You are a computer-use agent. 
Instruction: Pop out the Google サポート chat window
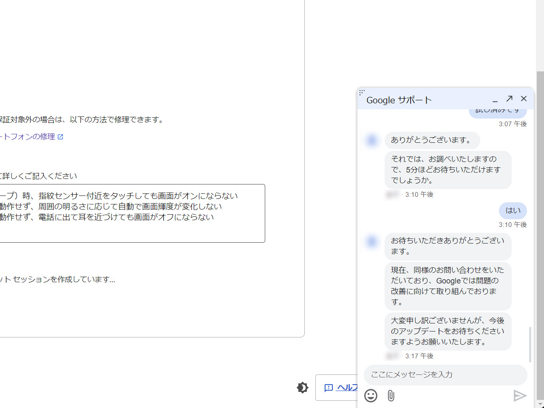point(509,99)
